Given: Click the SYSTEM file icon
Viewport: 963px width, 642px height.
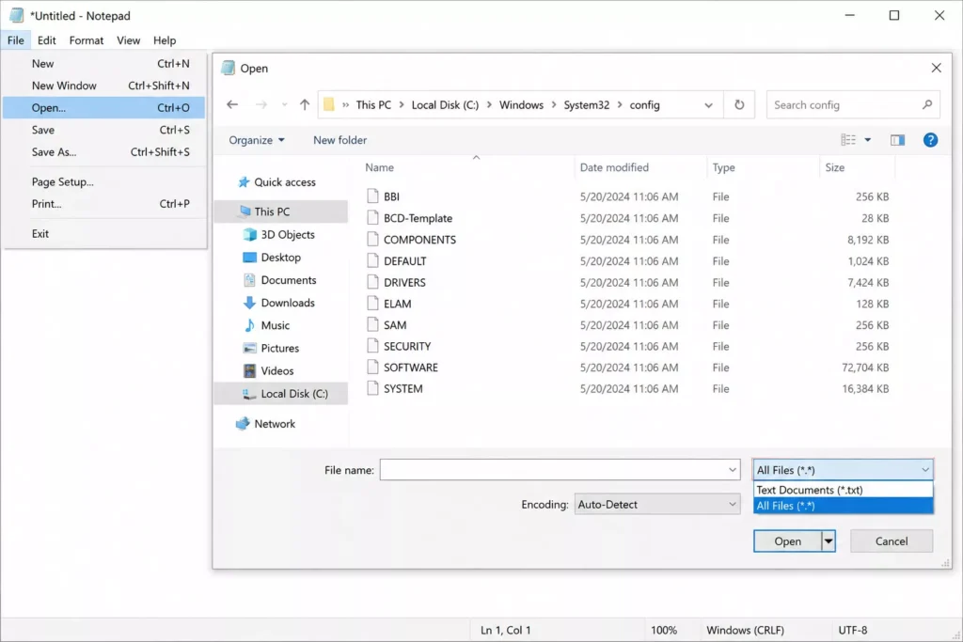Looking at the screenshot, I should (x=372, y=388).
